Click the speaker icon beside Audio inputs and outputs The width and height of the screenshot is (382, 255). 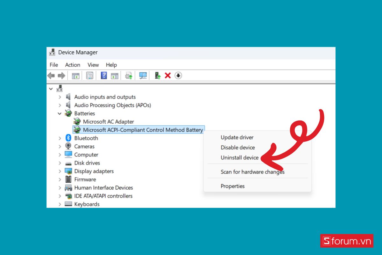point(68,97)
